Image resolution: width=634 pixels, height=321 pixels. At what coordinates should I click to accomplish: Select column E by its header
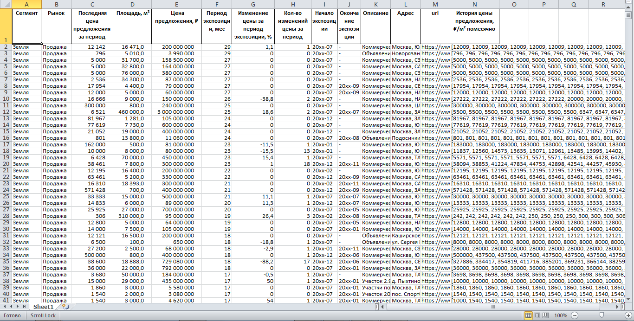pyautogui.click(x=177, y=4)
